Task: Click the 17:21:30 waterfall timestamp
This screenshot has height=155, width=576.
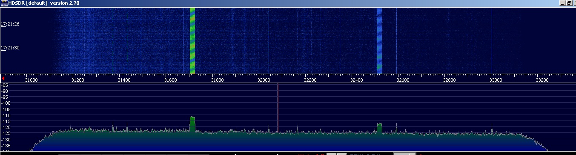Action: coord(10,48)
